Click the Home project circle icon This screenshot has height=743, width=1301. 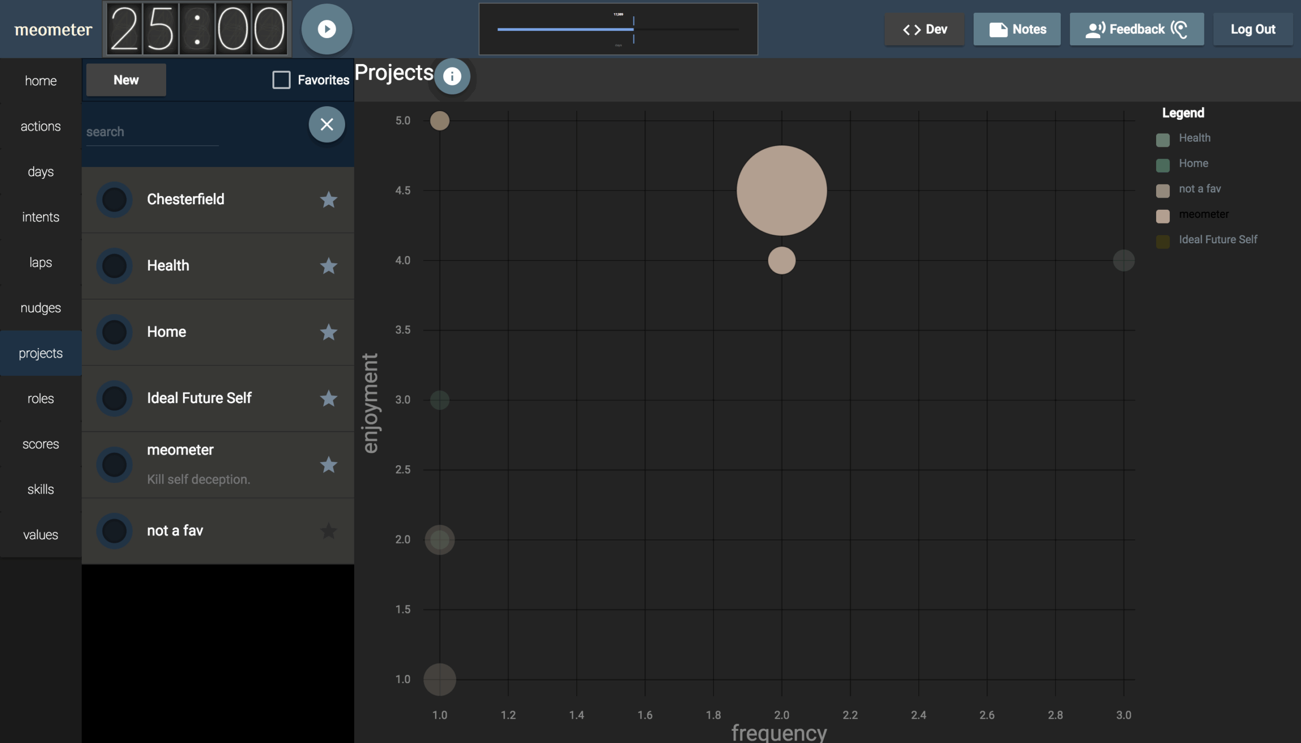pos(114,332)
